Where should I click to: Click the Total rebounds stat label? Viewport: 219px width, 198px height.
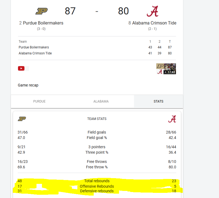[x=97, y=181]
